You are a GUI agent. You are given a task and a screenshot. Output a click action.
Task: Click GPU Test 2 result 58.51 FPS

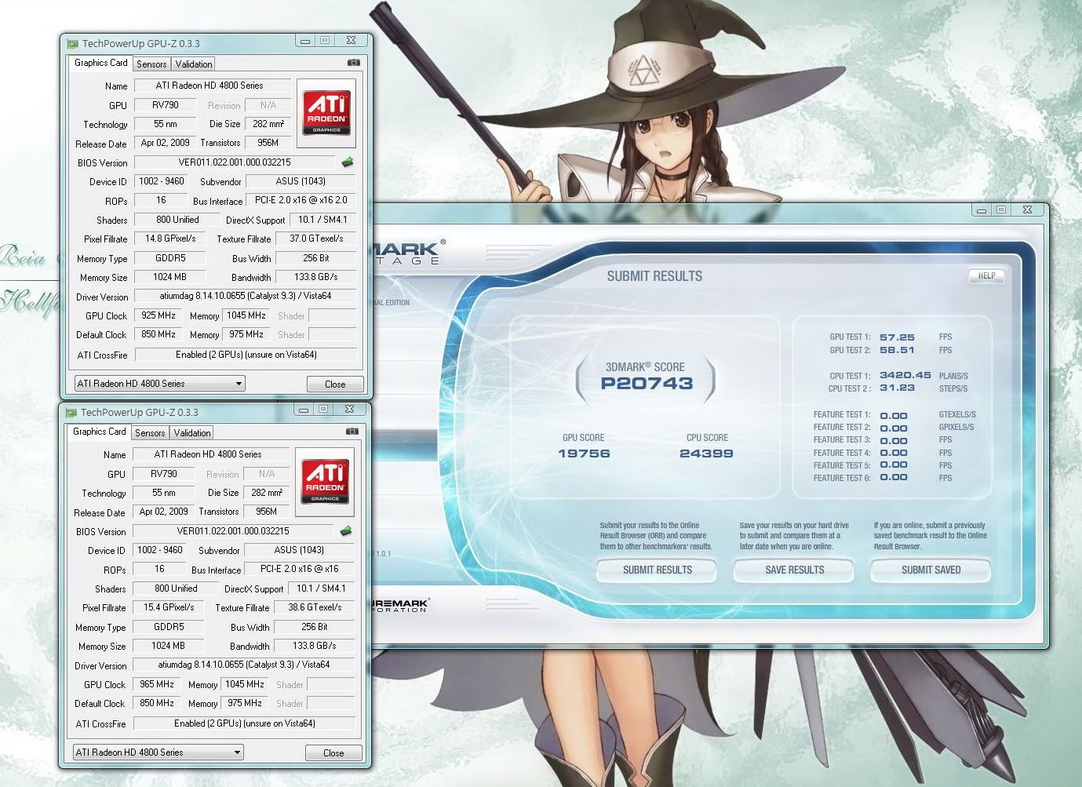pos(897,350)
